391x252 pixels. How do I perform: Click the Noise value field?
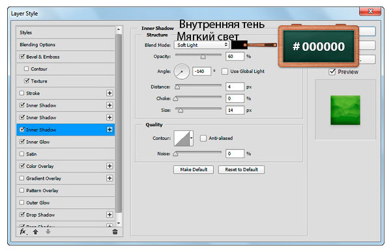click(x=235, y=154)
